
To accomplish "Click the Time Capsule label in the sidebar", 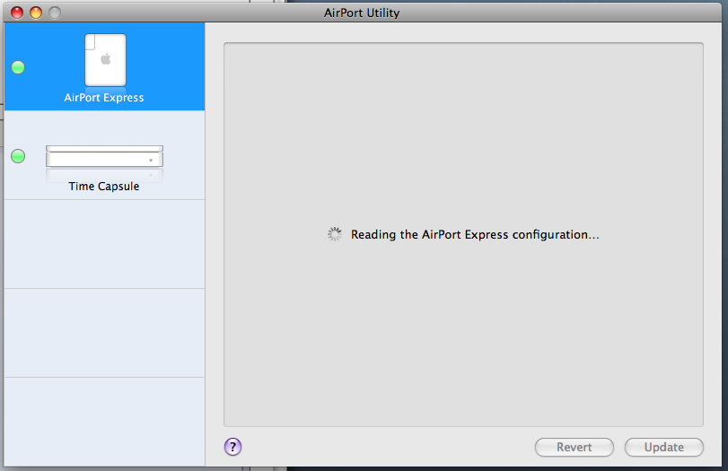I will (x=104, y=186).
